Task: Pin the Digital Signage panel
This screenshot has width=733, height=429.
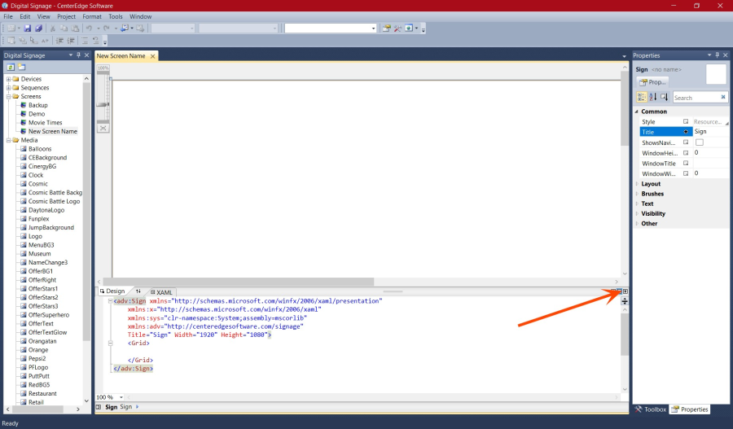Action: pos(78,55)
